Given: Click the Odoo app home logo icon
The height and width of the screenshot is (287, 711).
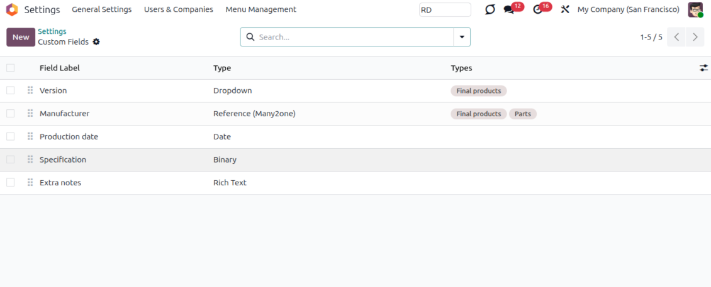Looking at the screenshot, I should 12,9.
